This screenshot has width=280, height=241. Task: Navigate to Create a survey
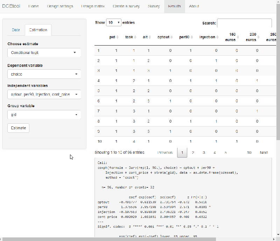(126, 6)
